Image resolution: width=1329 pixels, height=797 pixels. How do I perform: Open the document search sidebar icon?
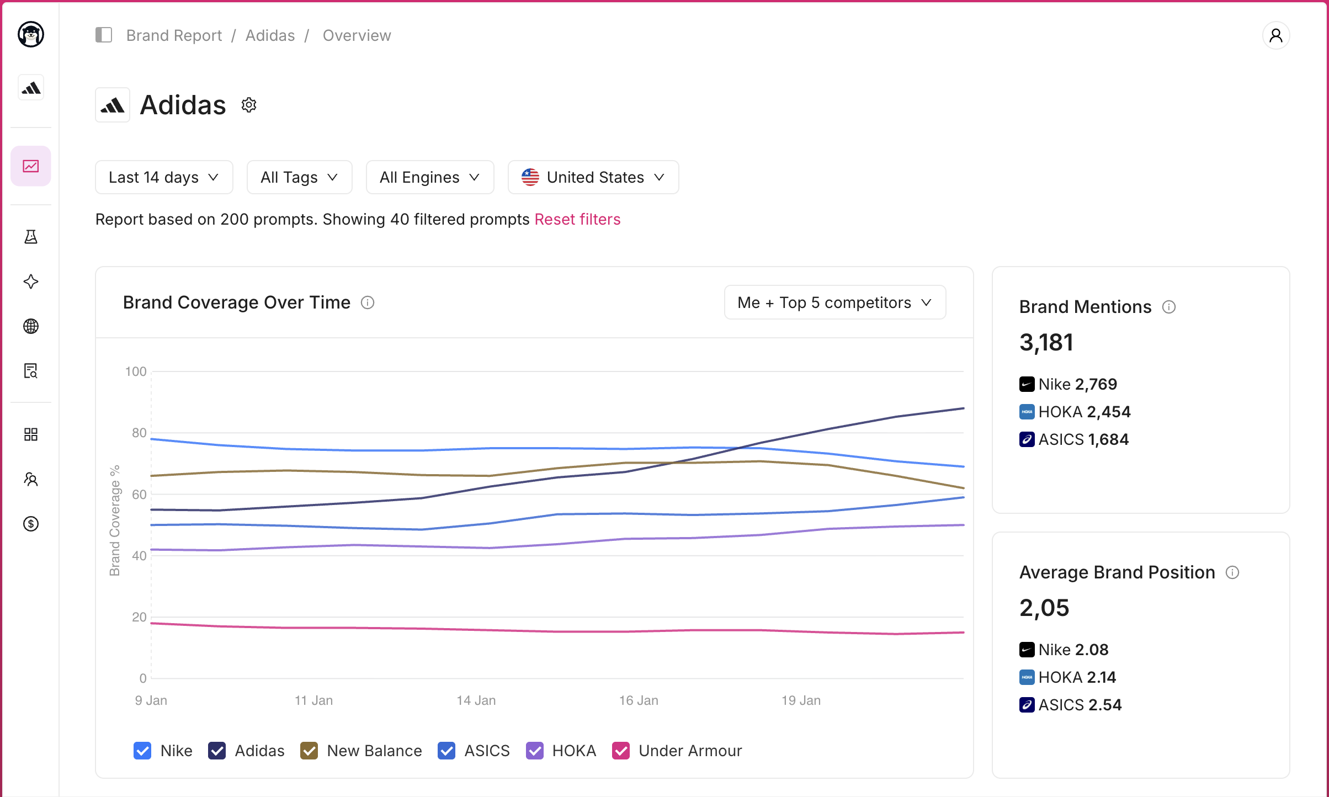[31, 371]
